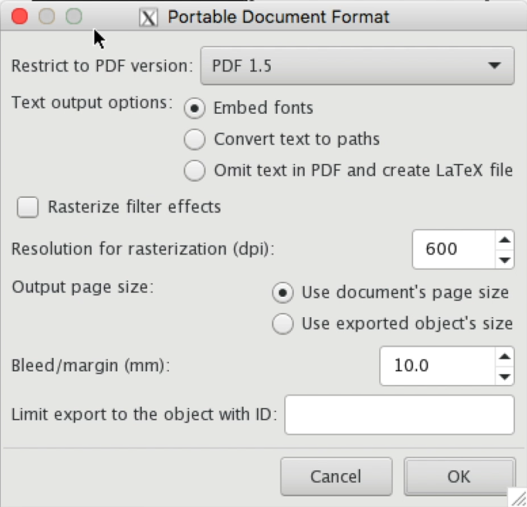Screen dimensions: 527x507
Task: Select Use document's page size
Action: tap(283, 292)
